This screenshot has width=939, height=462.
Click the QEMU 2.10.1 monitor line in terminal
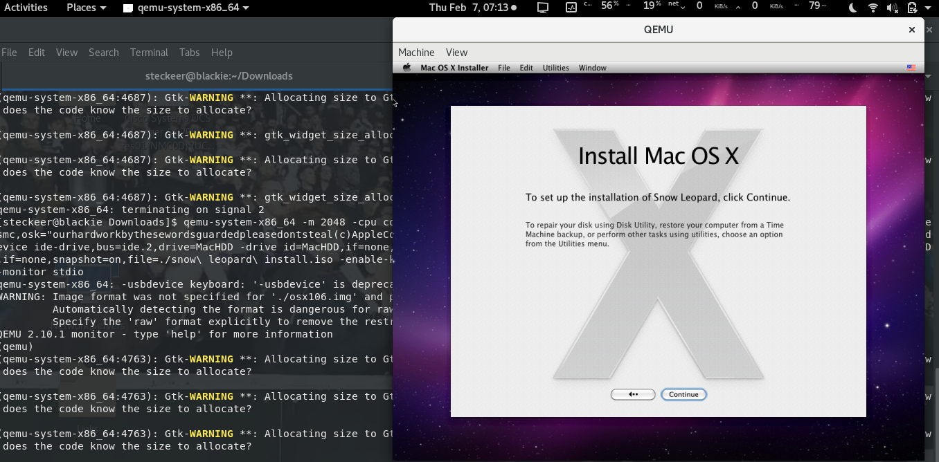pos(166,334)
